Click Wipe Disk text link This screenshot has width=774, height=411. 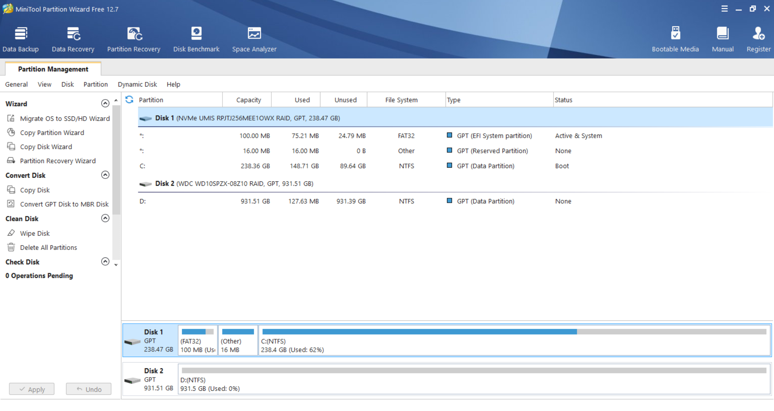(x=35, y=233)
